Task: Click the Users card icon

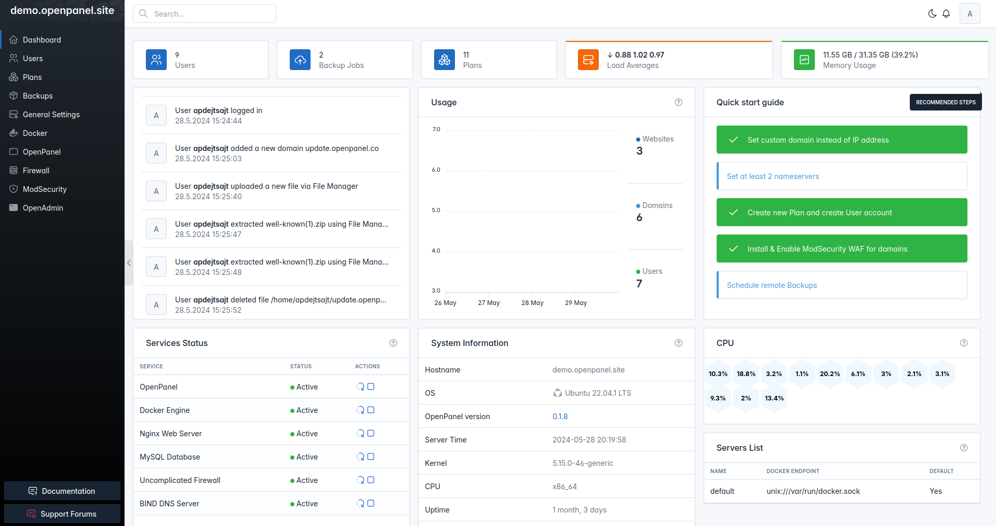Action: point(156,60)
